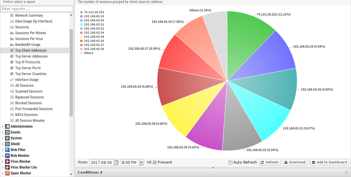The width and height of the screenshot is (351, 177).
Task: Click the Virus Blocker icon
Action: (7, 162)
